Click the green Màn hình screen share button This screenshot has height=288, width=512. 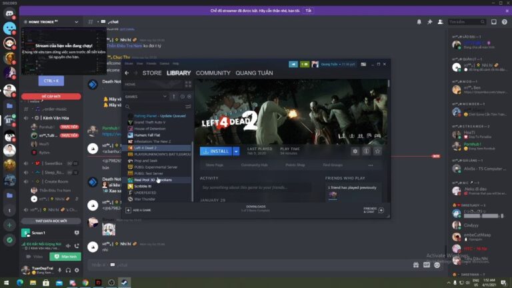(65, 257)
